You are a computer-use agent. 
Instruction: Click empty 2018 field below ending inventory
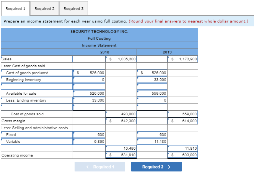[89, 107]
